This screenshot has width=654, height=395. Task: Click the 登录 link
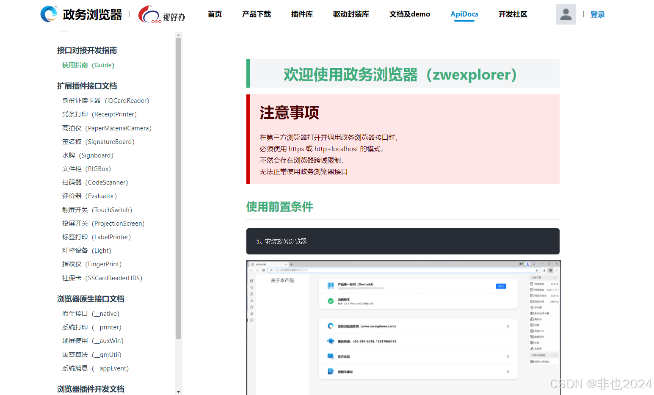[x=598, y=14]
